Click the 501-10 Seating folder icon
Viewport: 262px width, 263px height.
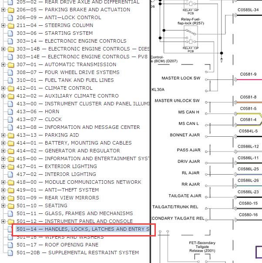click(11, 206)
